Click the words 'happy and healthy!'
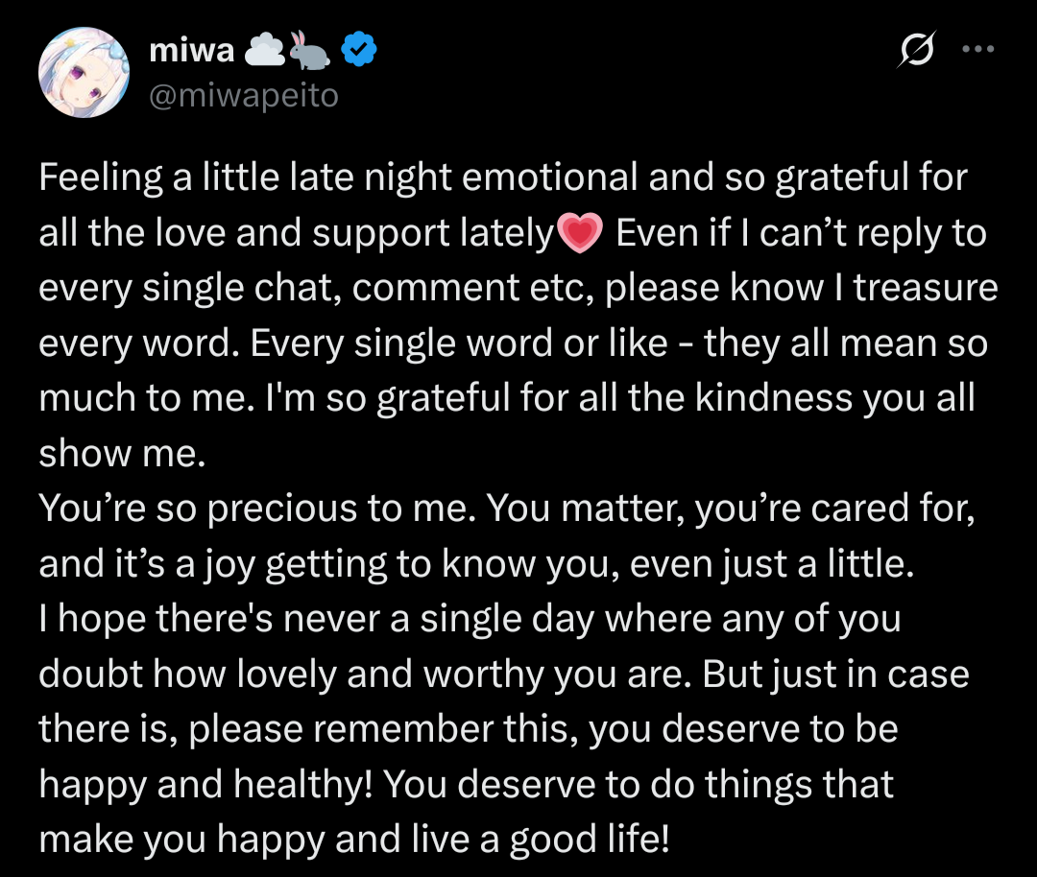Image resolution: width=1037 pixels, height=877 pixels. (209, 786)
